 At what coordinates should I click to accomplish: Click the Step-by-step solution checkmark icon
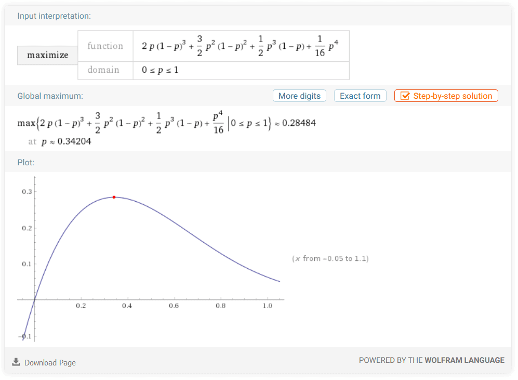tap(405, 96)
